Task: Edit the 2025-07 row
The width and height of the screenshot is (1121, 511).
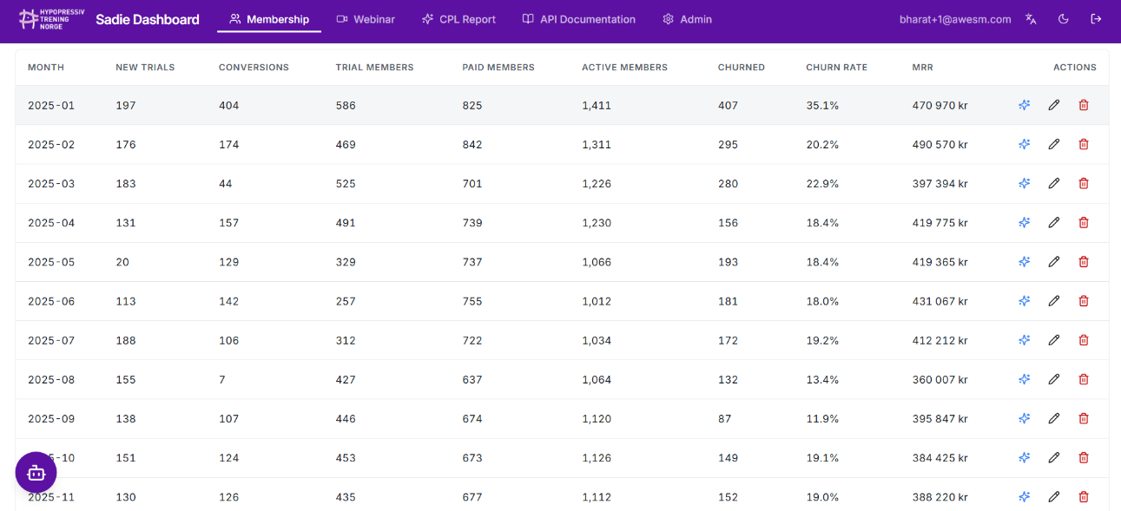Action: click(1054, 340)
